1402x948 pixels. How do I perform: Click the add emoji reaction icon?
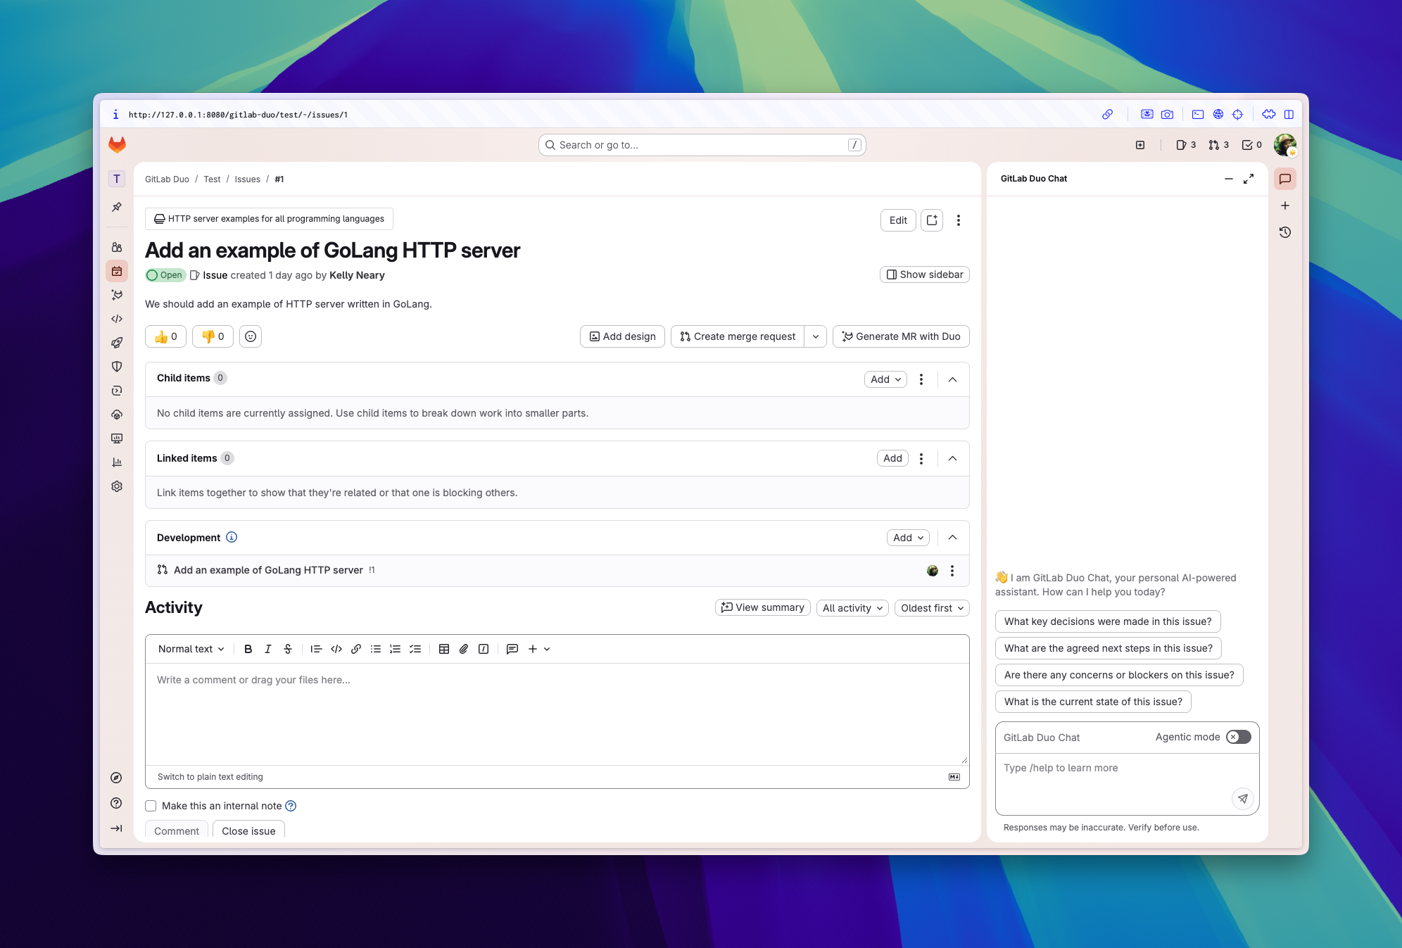pos(251,336)
